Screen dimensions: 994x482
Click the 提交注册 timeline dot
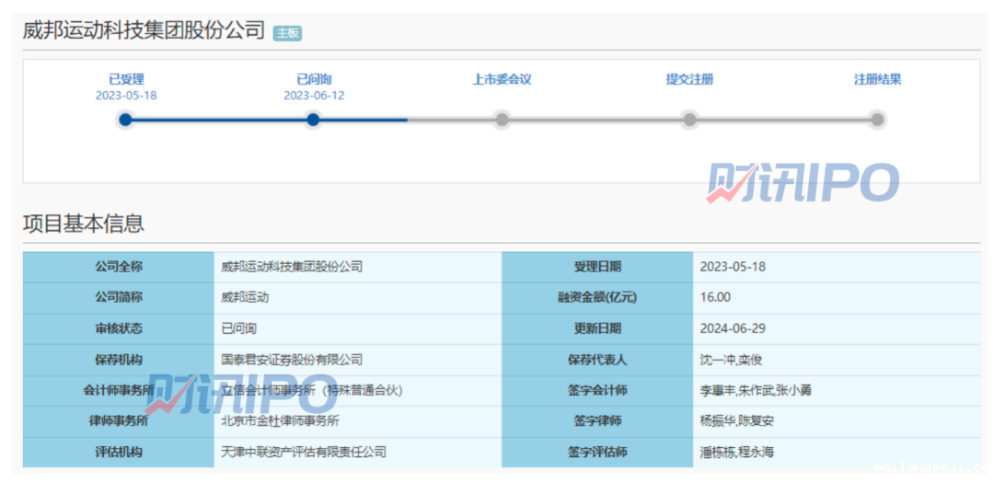[x=689, y=120]
